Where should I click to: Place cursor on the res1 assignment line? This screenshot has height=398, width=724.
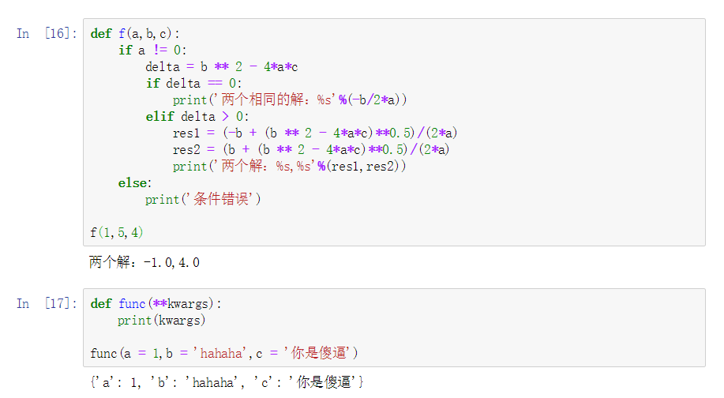[x=315, y=133]
